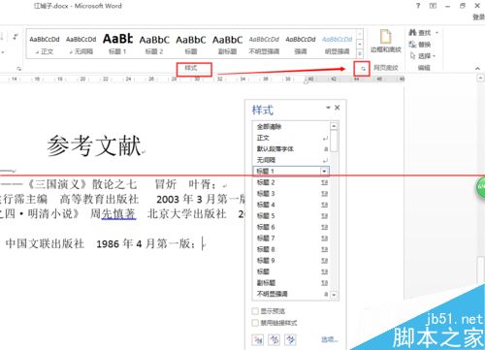
Task: Click the Styles list scroll-up arrow
Action: (x=334, y=126)
